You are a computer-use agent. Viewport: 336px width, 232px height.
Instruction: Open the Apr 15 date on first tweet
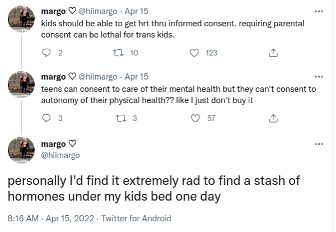click(137, 11)
